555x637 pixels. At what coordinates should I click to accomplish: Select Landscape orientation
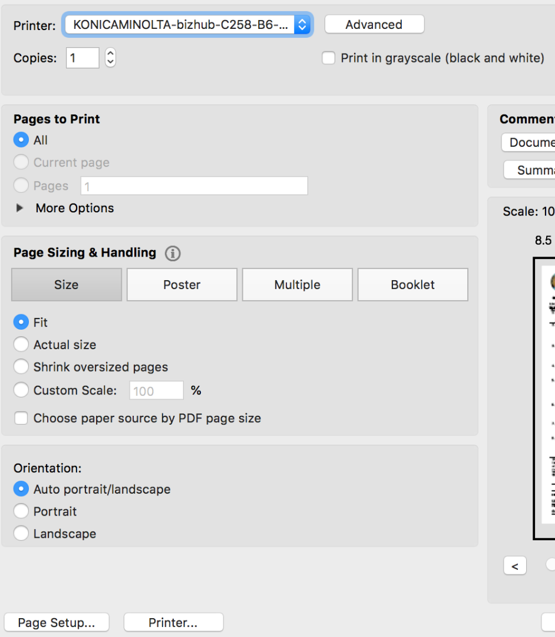21,534
